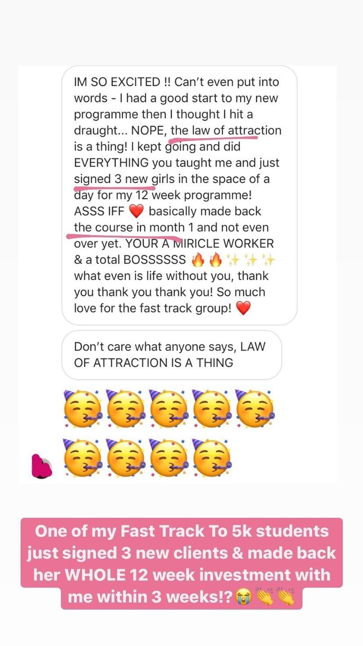The image size is (363, 646).
Task: Tap the last clapping hands emoji in the caption
Action: coord(287,598)
